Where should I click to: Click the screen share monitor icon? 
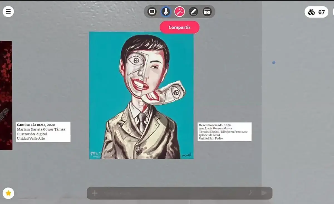[x=152, y=12]
